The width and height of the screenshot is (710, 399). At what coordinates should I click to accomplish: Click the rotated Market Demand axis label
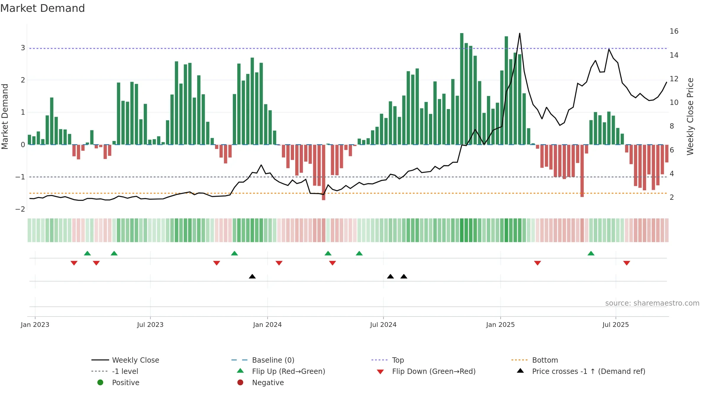5,116
